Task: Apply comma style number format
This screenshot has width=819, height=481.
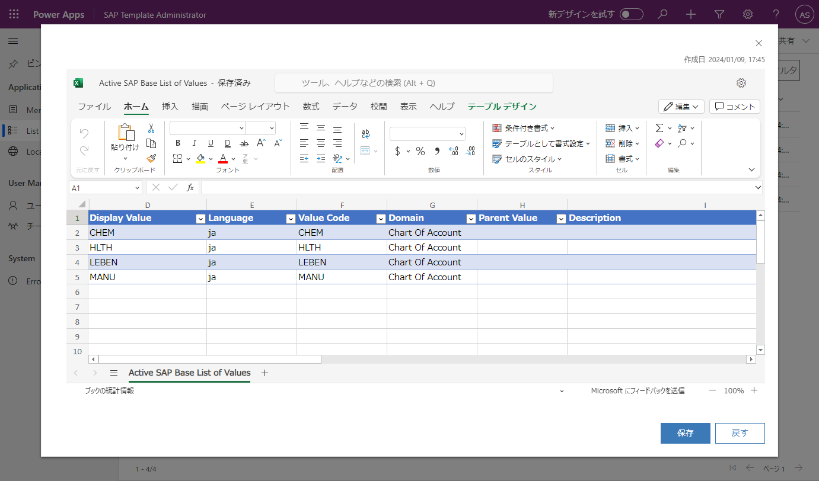Action: (x=437, y=151)
